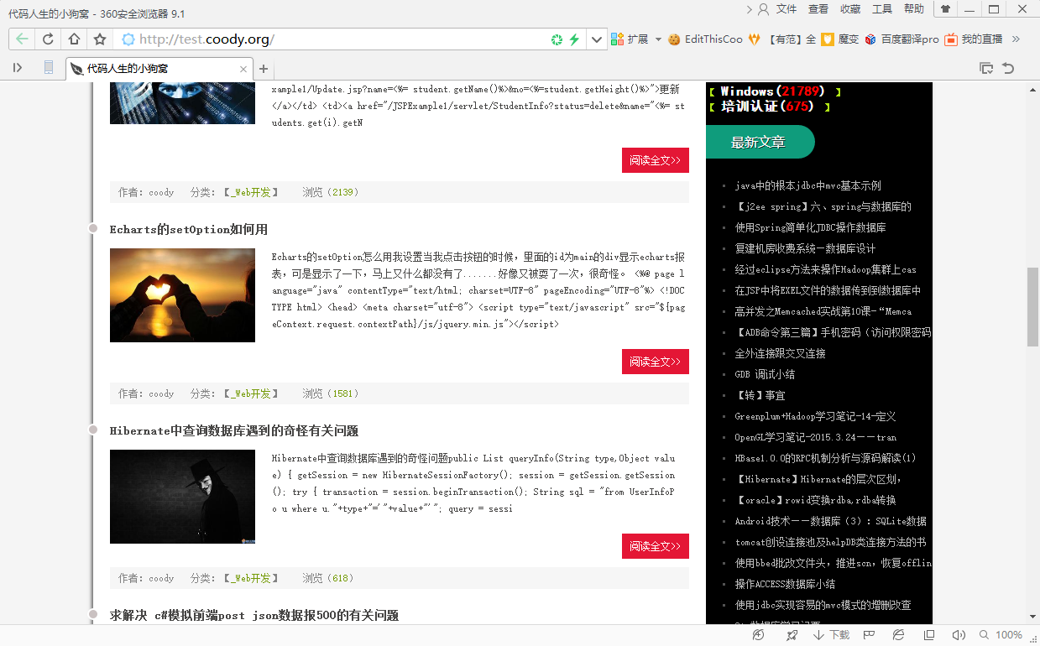Open the 收藏 menu
Screen dimensions: 1040x646
tap(850, 9)
